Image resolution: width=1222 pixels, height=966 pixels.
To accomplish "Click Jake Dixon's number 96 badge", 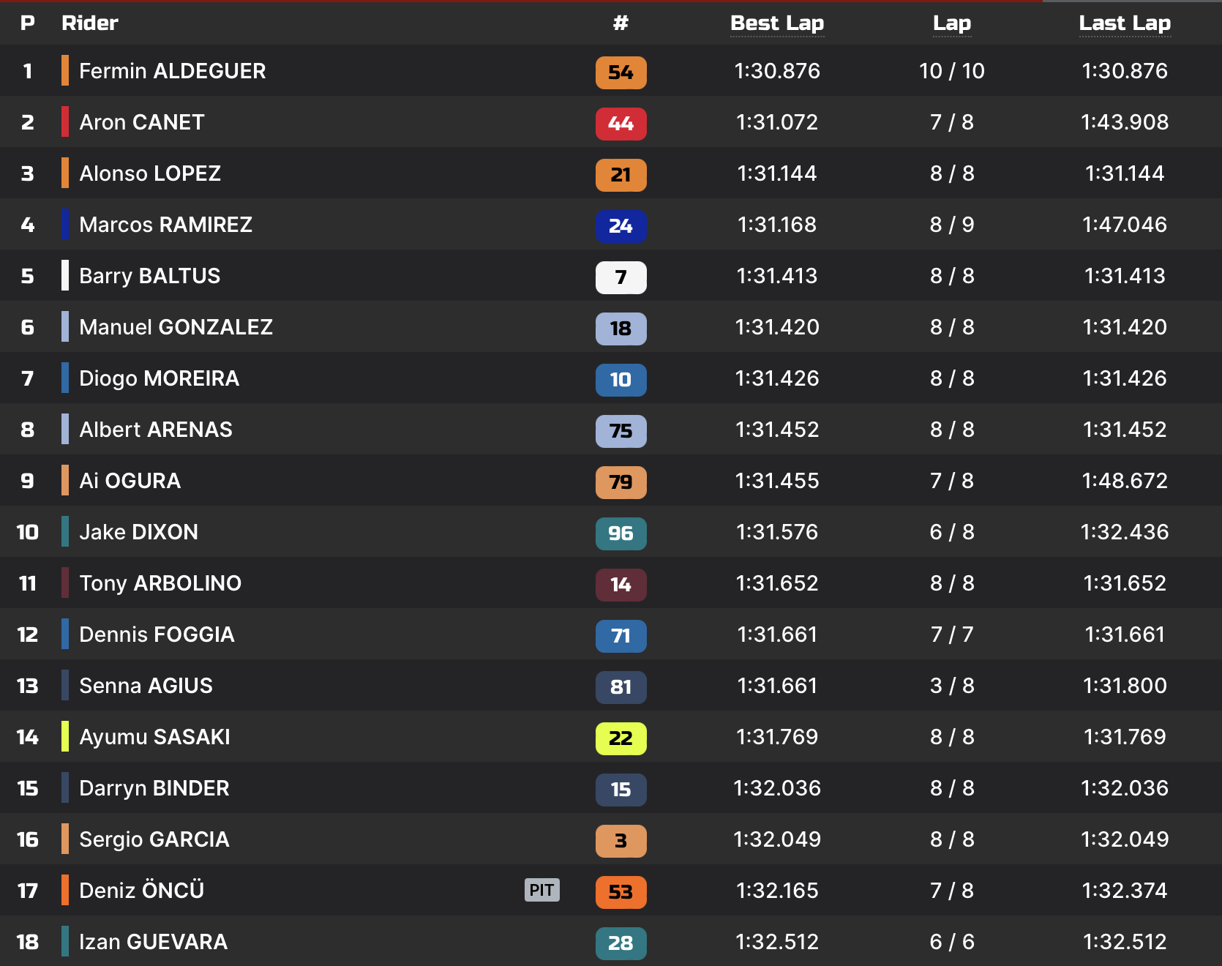I will [x=621, y=533].
